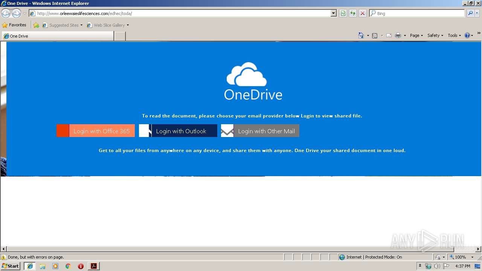Open the Page menu
This screenshot has height=271, width=482.
(416, 35)
